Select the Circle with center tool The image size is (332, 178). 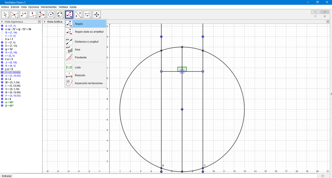pos(51,14)
